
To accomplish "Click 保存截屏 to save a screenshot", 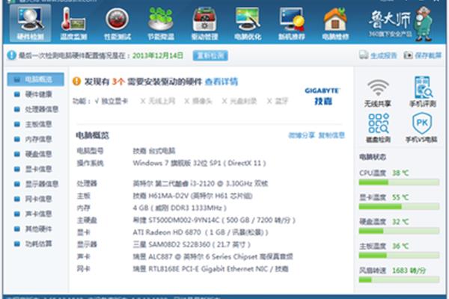I will [x=423, y=55].
